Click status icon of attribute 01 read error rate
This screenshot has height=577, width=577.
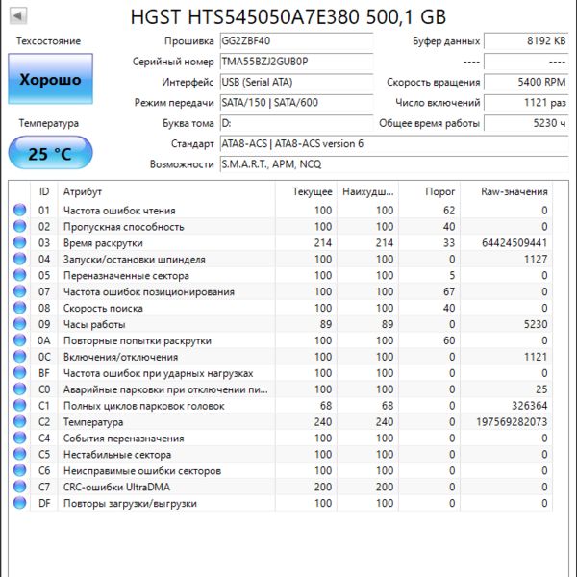pos(19,210)
